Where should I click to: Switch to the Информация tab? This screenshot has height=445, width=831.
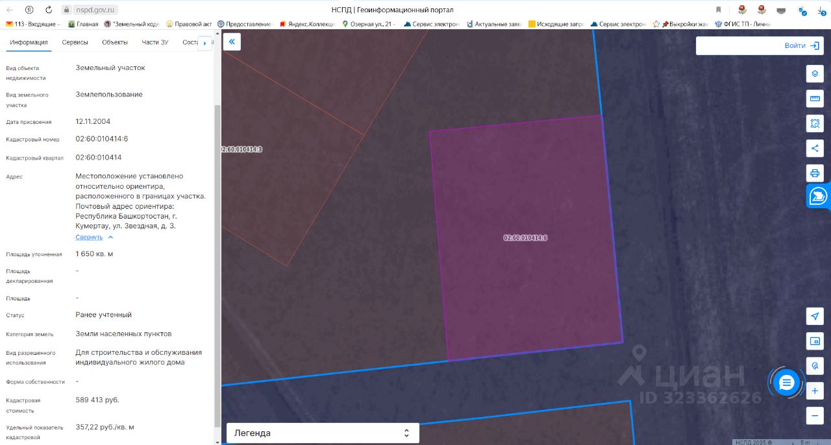29,42
